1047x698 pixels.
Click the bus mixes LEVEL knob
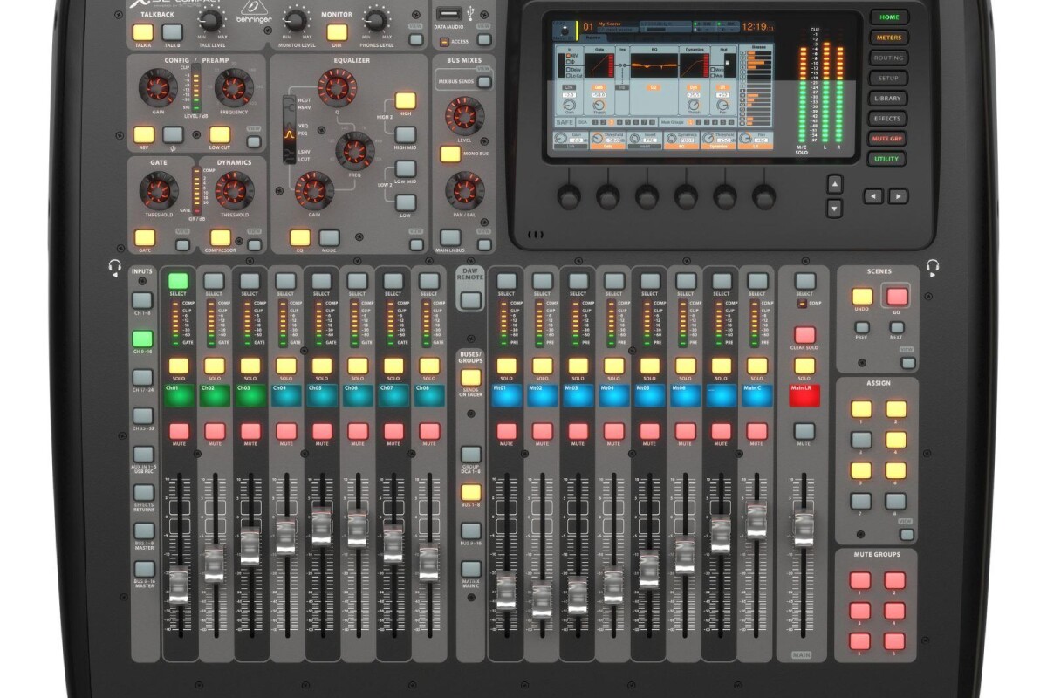coord(464,115)
